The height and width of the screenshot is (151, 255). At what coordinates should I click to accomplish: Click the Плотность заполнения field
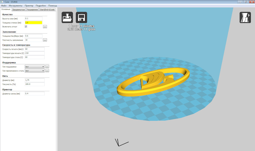[33, 40]
